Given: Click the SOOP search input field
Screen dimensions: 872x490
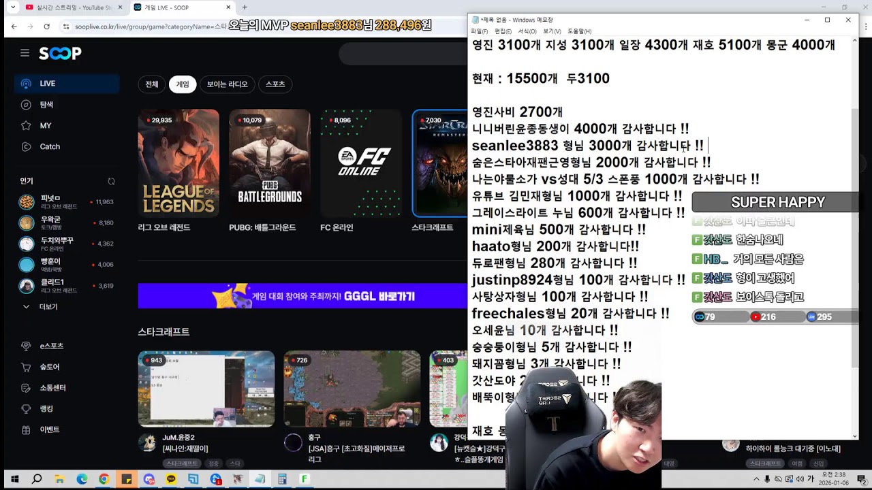Looking at the screenshot, I should click(403, 53).
